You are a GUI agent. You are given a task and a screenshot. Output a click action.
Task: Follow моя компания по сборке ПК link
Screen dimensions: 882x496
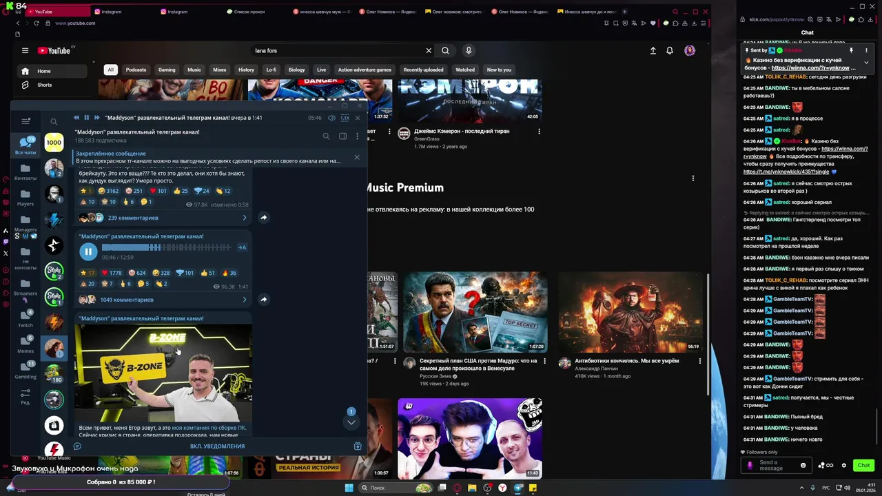pyautogui.click(x=209, y=428)
